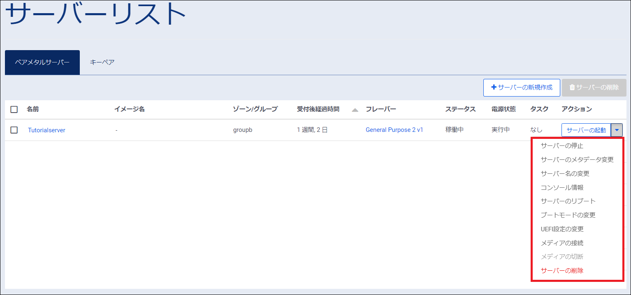631x295 pixels.
Task: Choose サーバーの停止 from the menu
Action: [x=562, y=146]
